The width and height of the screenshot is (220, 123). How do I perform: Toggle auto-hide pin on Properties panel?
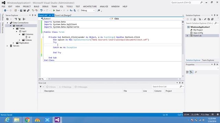click(x=214, y=65)
